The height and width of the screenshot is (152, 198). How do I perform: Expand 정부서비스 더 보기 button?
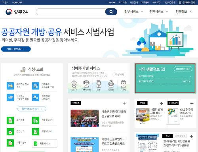32,109
